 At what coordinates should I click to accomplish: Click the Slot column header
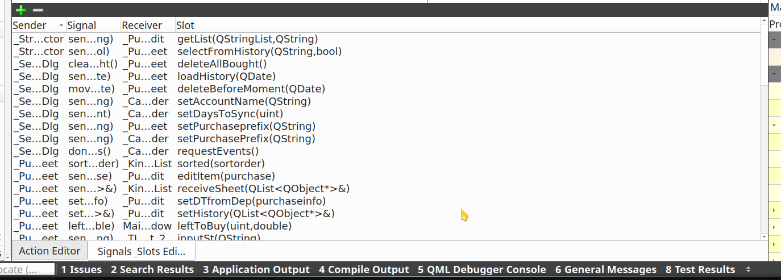[185, 26]
